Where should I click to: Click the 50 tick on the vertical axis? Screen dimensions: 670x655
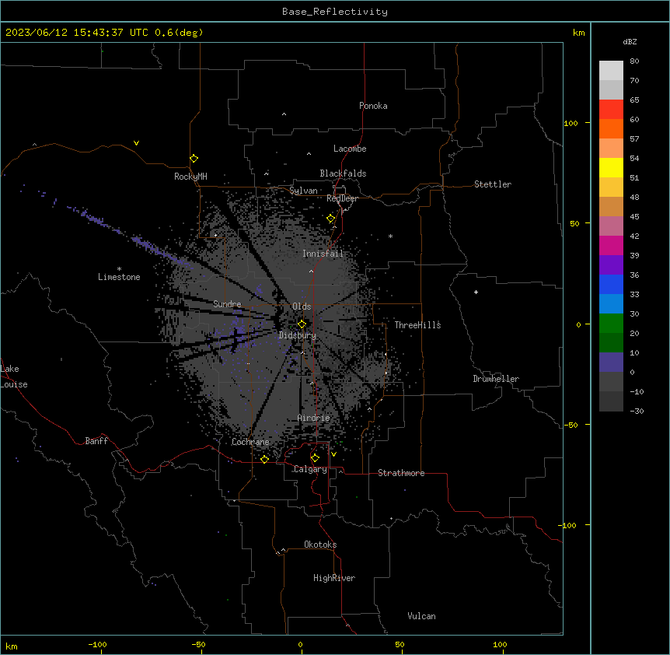pyautogui.click(x=574, y=223)
